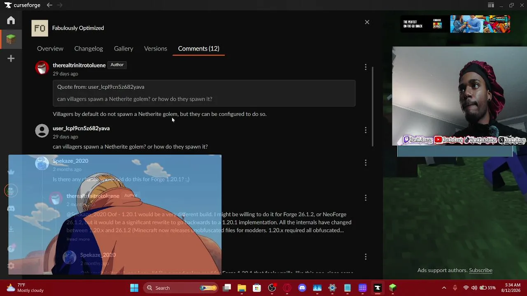
Task: Click the Subscribe link beside Ads support authors
Action: tap(480, 270)
